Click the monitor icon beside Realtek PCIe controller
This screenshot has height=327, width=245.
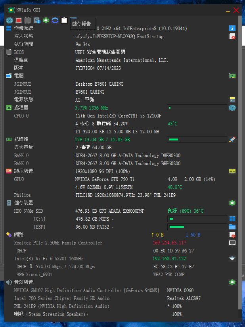[232, 243]
